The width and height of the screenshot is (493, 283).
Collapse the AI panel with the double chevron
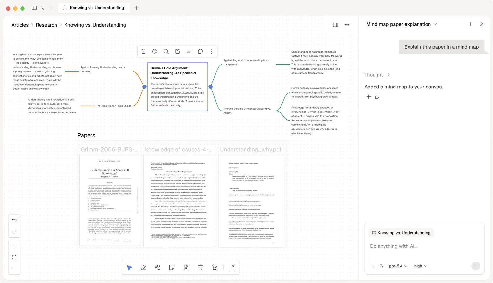tap(482, 24)
